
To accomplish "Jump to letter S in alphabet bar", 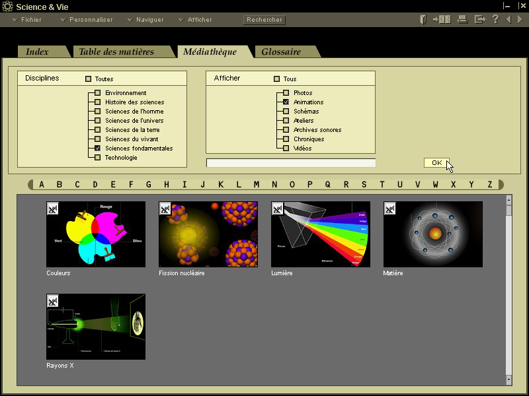I will (x=364, y=185).
